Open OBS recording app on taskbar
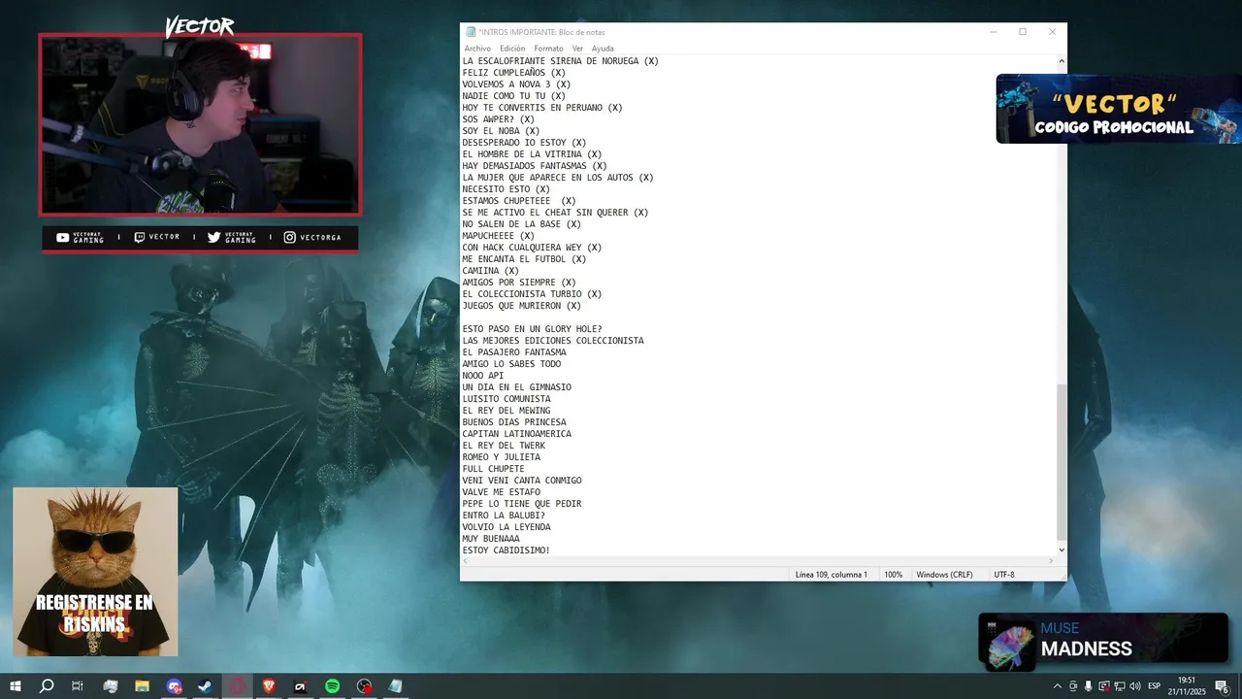Image resolution: width=1242 pixels, height=699 pixels. click(x=364, y=686)
